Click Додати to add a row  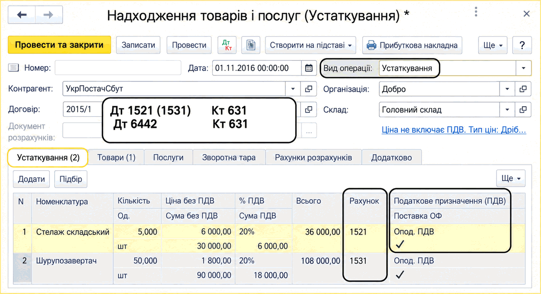coord(32,179)
